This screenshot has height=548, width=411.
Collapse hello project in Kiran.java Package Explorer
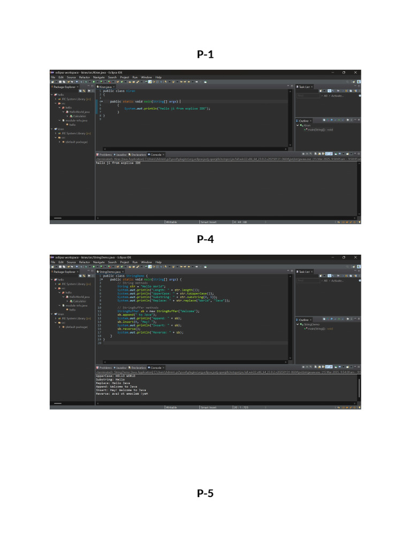tap(52, 95)
